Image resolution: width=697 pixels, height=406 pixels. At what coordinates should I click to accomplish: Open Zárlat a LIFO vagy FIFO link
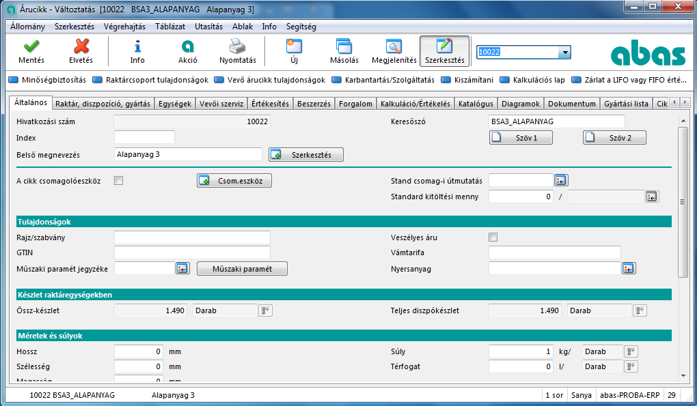click(629, 80)
